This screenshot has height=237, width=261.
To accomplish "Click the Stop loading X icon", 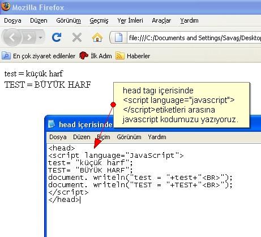I will tap(77, 37).
